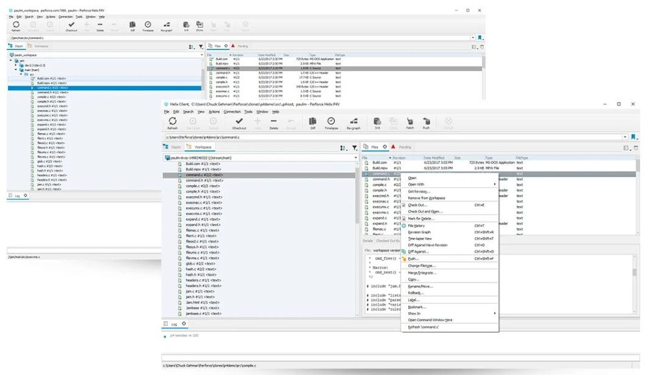Click Delete icon in front Helix Client toolbar
This screenshot has height=375, width=648.
[273, 121]
